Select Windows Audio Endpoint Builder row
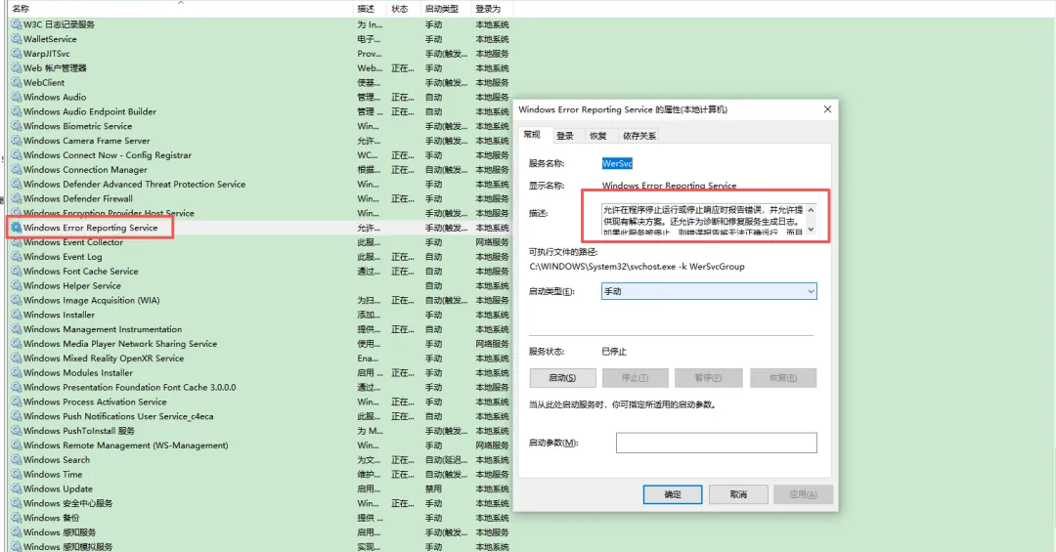Screen dimensions: 1056x552 260,111
